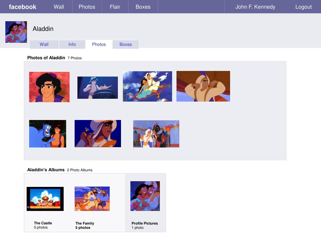321x240 pixels.
Task: Open The Family album cover
Action: (92, 198)
